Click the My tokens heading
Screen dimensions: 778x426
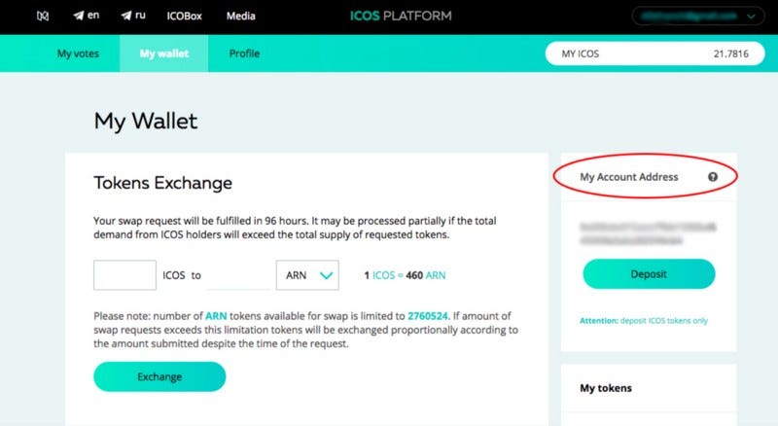click(606, 388)
